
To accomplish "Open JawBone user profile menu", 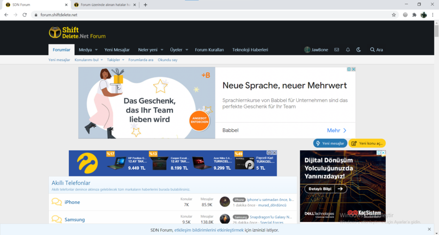I will (x=316, y=50).
